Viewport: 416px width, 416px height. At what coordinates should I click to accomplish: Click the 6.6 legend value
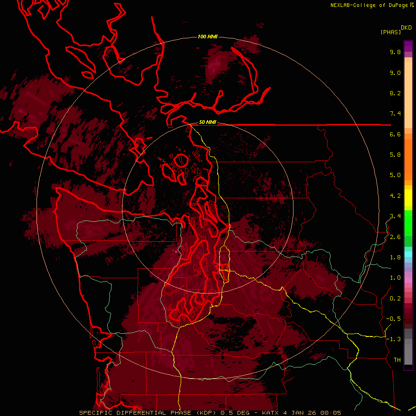point(395,134)
